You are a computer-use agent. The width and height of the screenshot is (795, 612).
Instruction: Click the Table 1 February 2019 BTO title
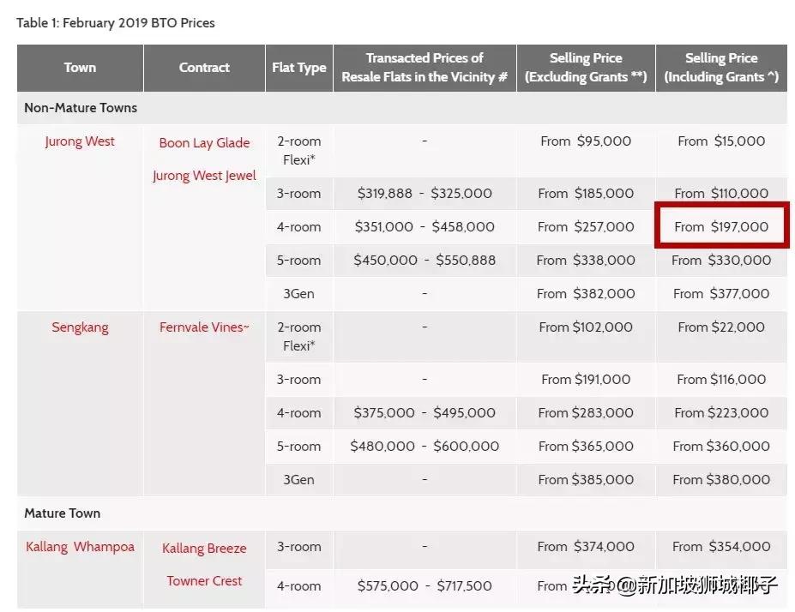click(116, 23)
